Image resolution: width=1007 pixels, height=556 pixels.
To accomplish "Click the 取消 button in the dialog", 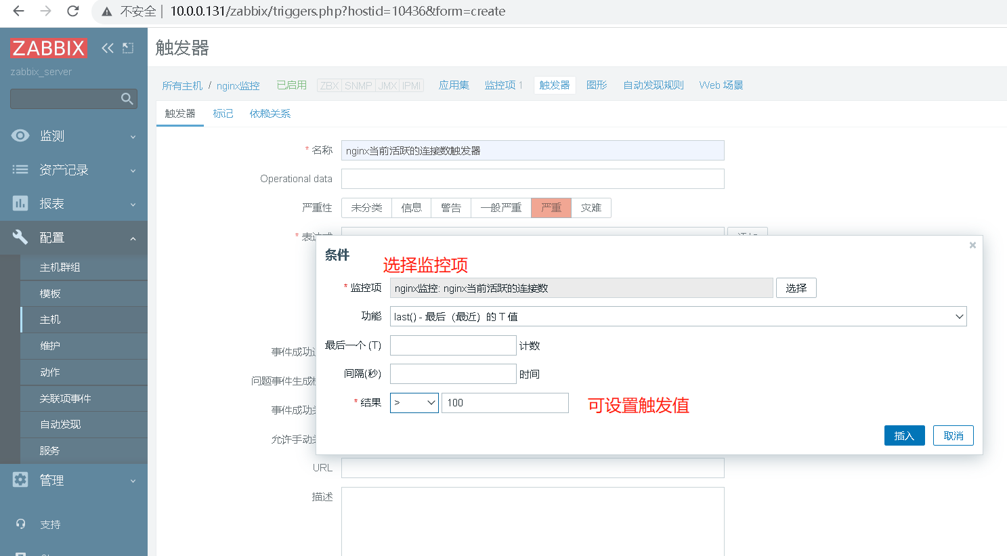I will [x=954, y=435].
